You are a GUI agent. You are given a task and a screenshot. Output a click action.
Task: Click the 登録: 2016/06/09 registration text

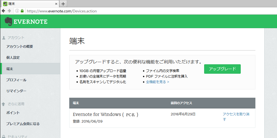(x=88, y=121)
